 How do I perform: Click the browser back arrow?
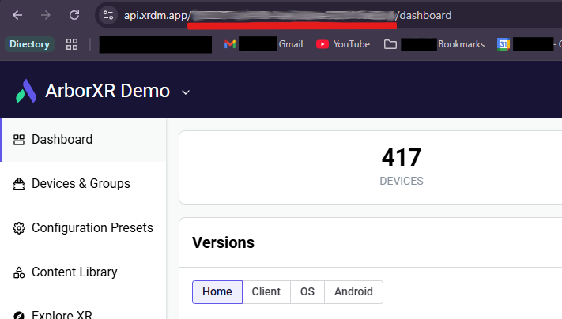17,15
